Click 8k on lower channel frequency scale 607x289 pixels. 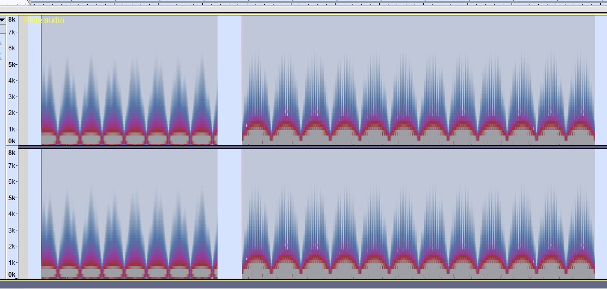point(11,153)
